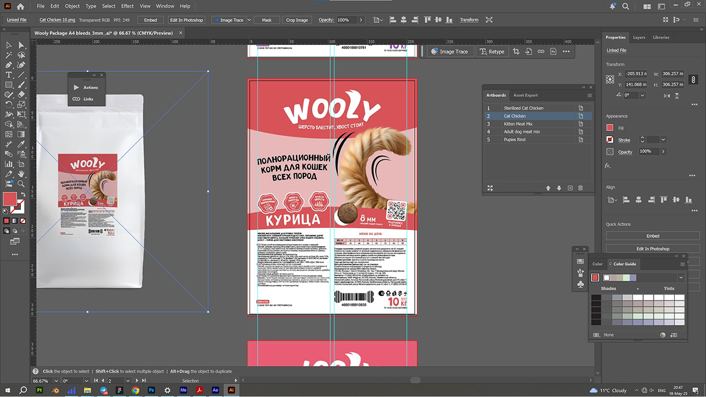Click the red Fill swatch in Appearance
This screenshot has height=397, width=706.
[x=610, y=128]
